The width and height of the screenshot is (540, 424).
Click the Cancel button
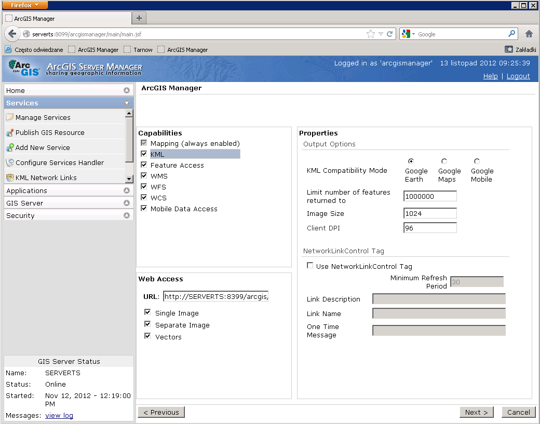(x=519, y=412)
